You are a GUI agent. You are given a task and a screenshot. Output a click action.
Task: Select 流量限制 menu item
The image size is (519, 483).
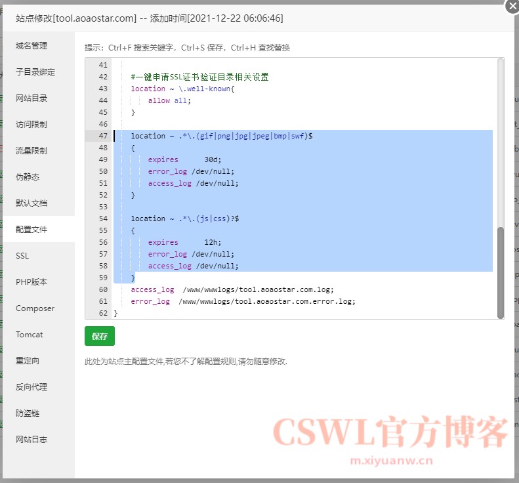[31, 151]
